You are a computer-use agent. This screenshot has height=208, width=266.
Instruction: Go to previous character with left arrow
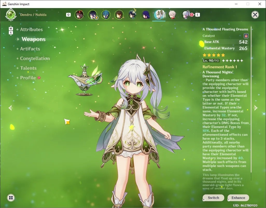pyautogui.click(x=11, y=108)
